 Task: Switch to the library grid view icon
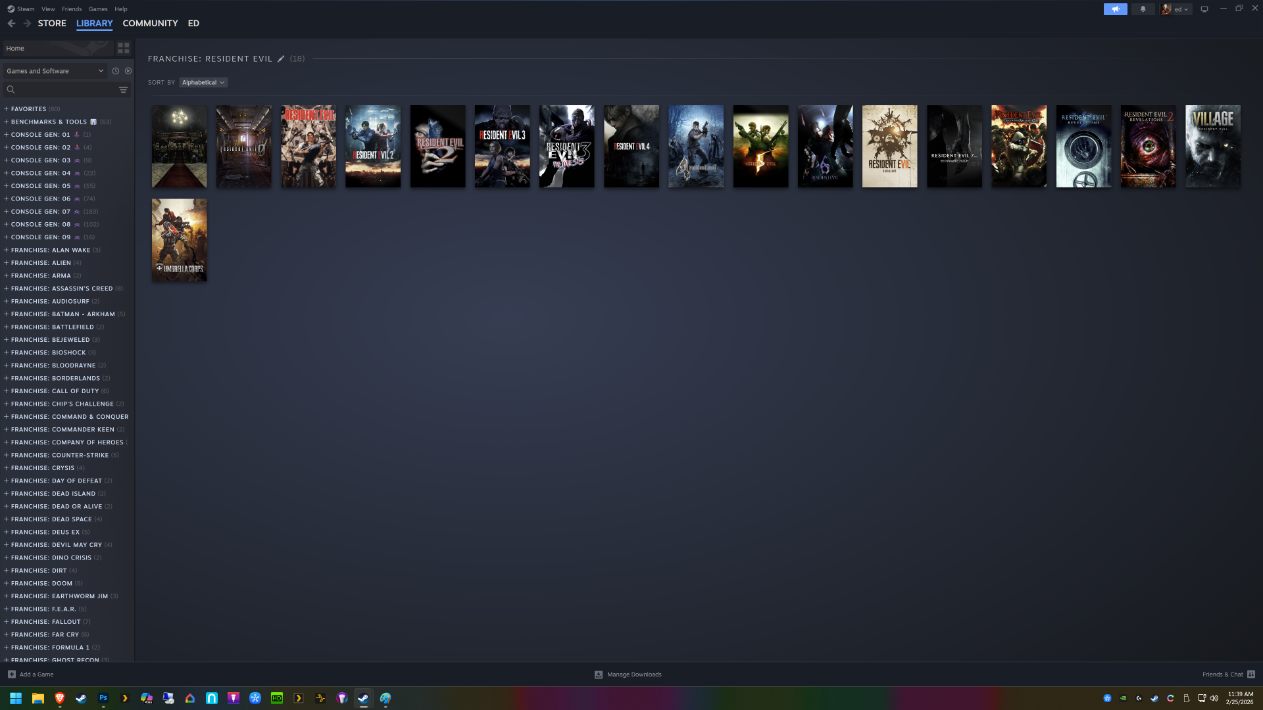pyautogui.click(x=123, y=49)
